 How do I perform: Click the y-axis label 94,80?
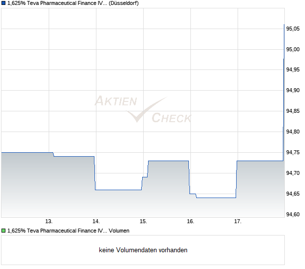(293, 132)
